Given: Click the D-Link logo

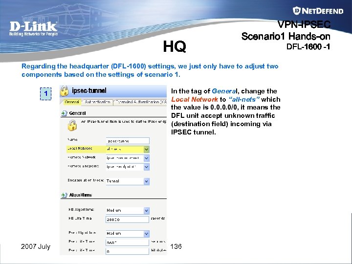Looking at the screenshot, I should click(33, 28).
